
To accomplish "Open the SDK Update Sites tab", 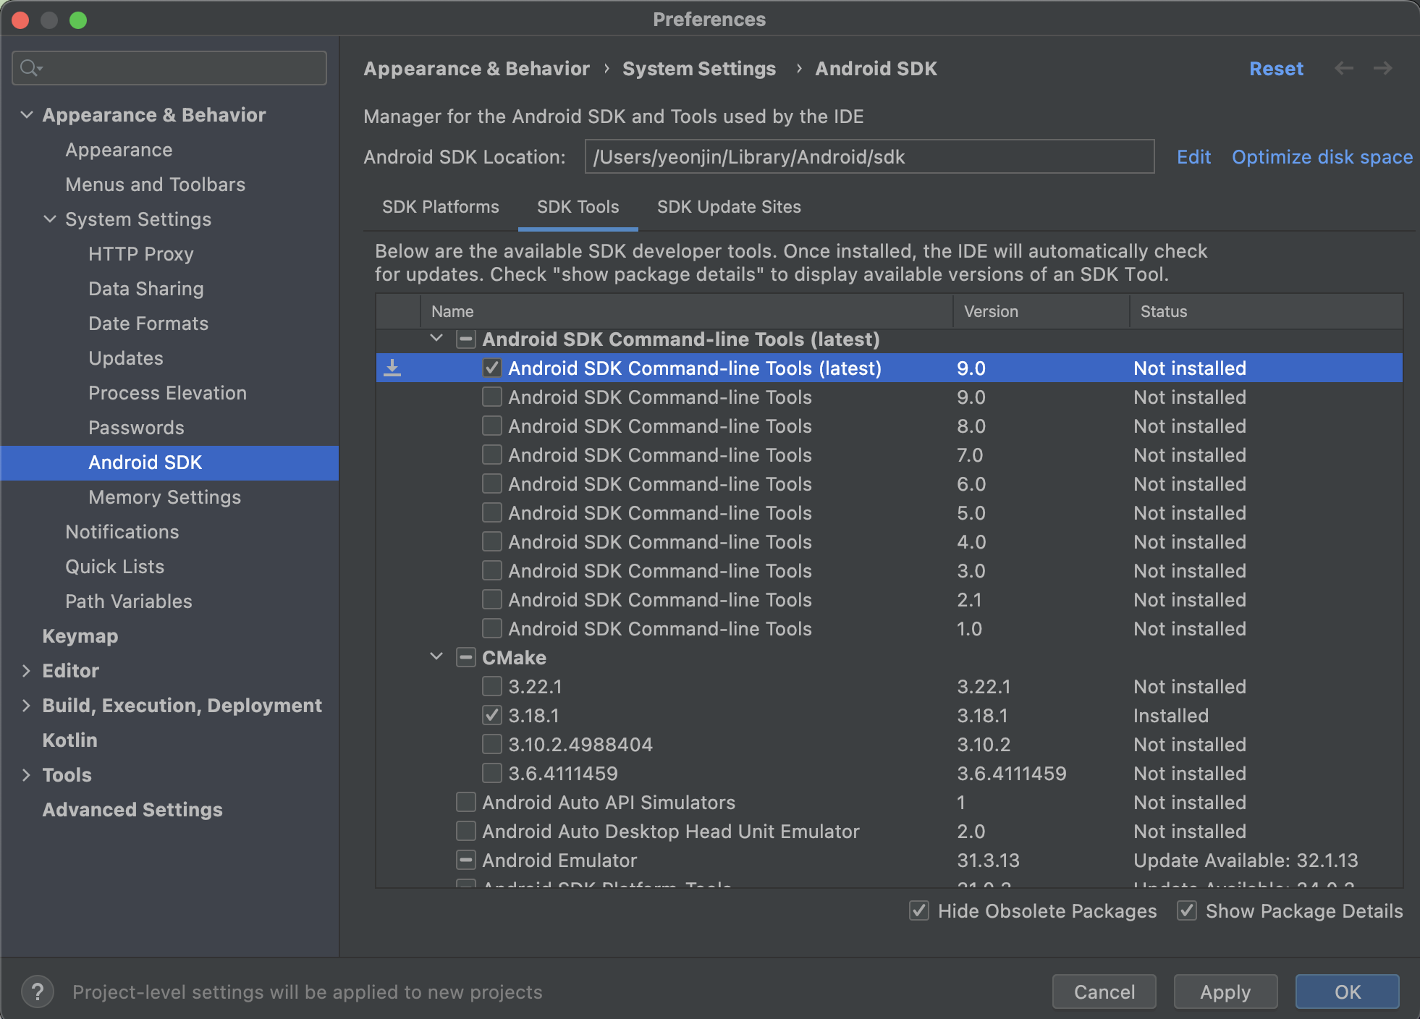I will coord(729,207).
